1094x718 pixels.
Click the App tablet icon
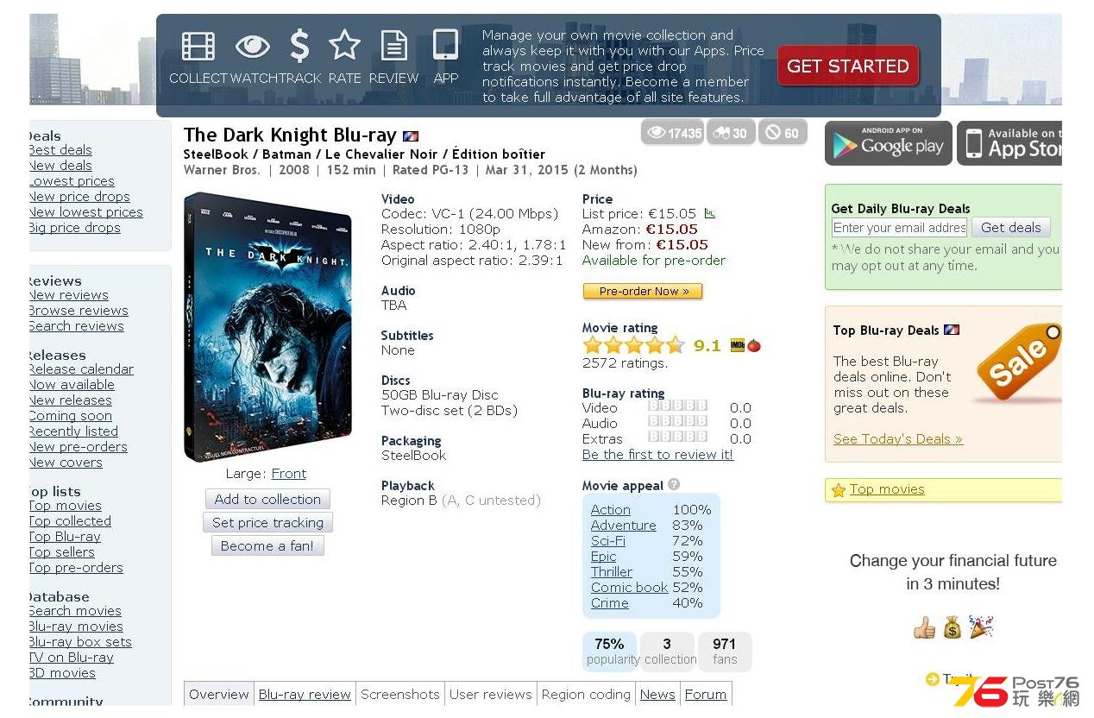tap(445, 45)
